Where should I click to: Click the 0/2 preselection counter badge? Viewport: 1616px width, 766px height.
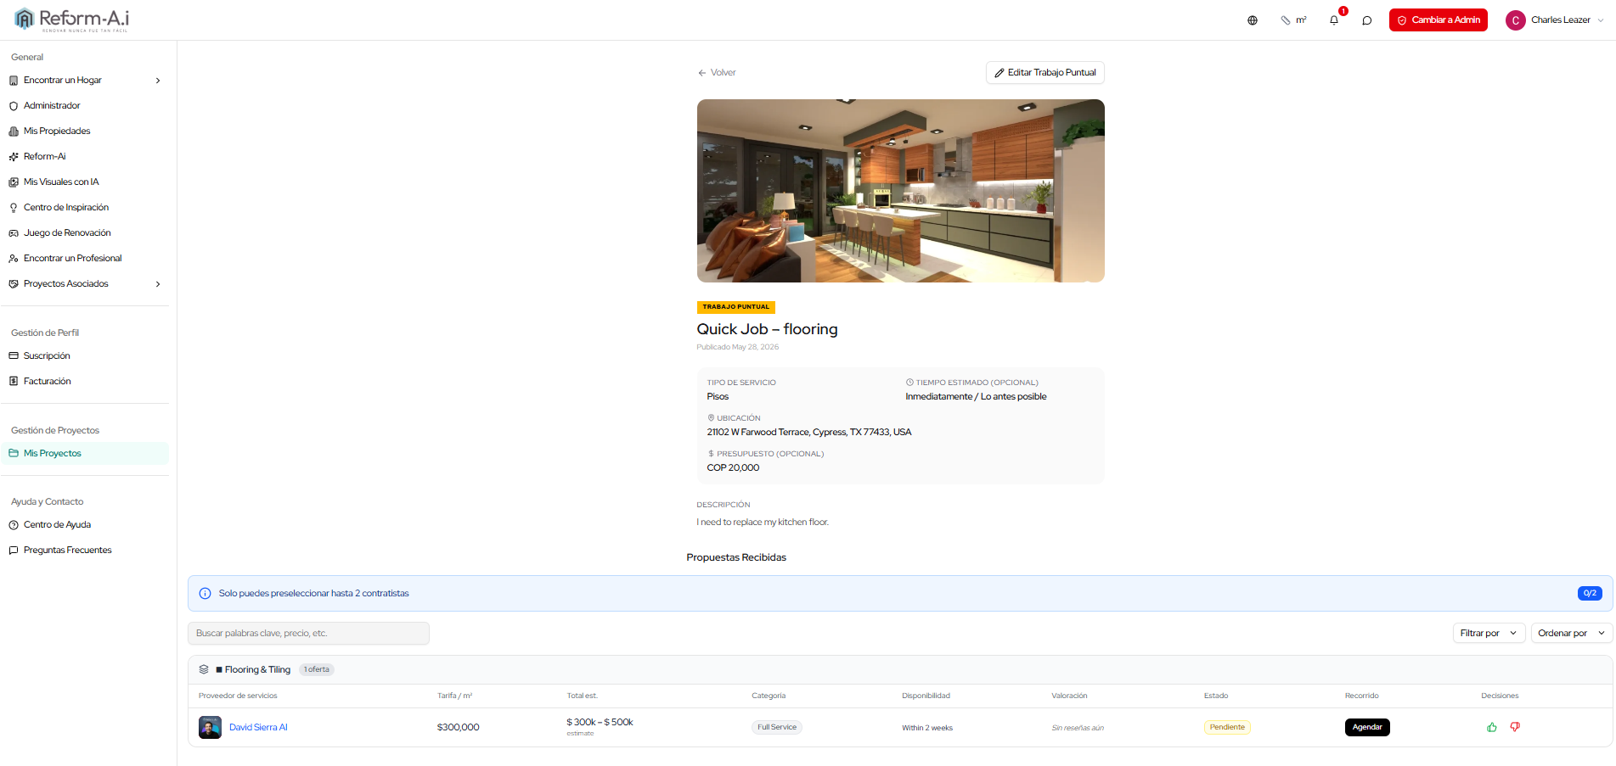click(1590, 594)
